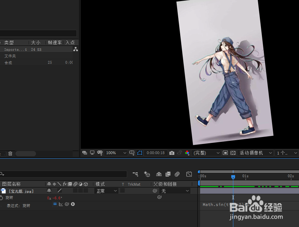Toggle the enable expression equals button
The image size is (299, 227).
(x=55, y=204)
